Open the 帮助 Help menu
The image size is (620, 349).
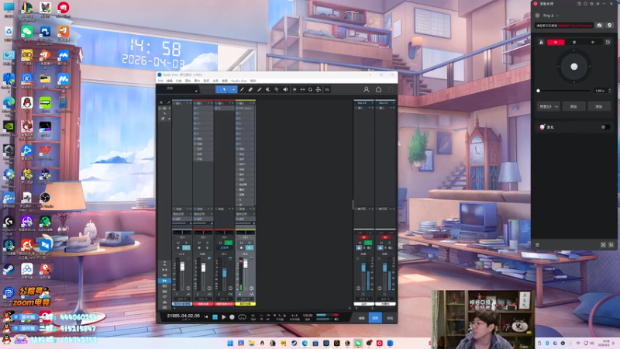click(253, 81)
